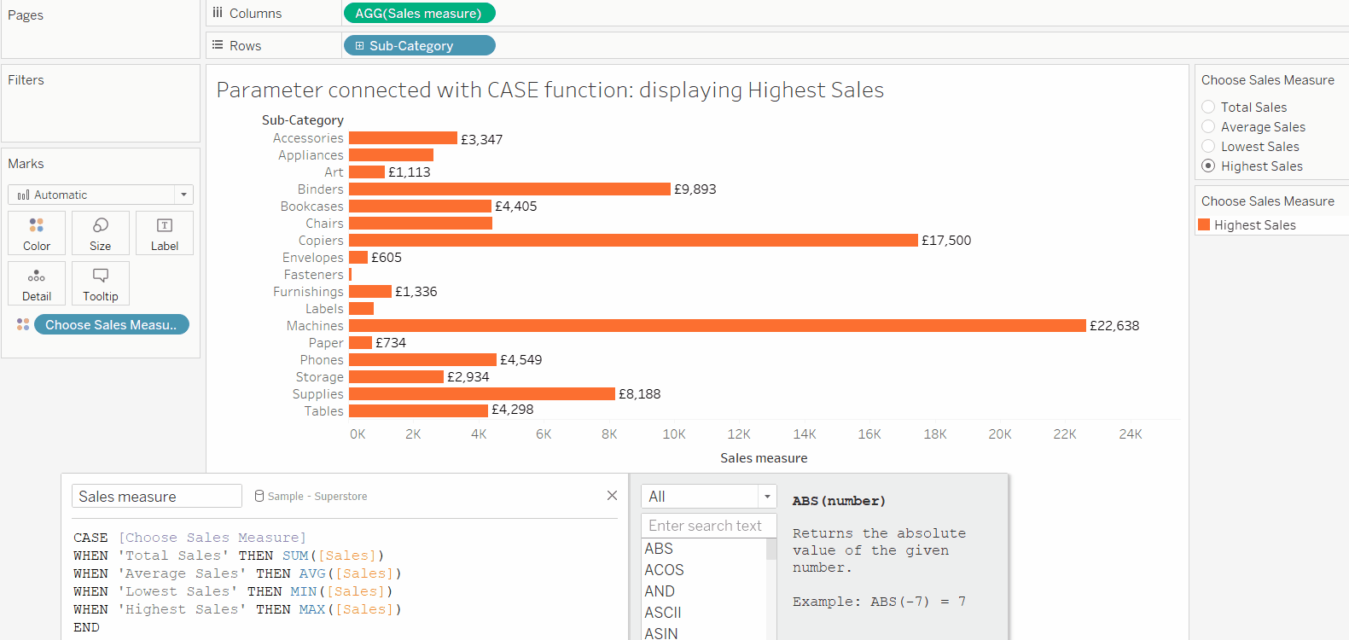Screen dimensions: 1349x640
Task: Expand the All functions category dropdown
Action: coord(766,497)
